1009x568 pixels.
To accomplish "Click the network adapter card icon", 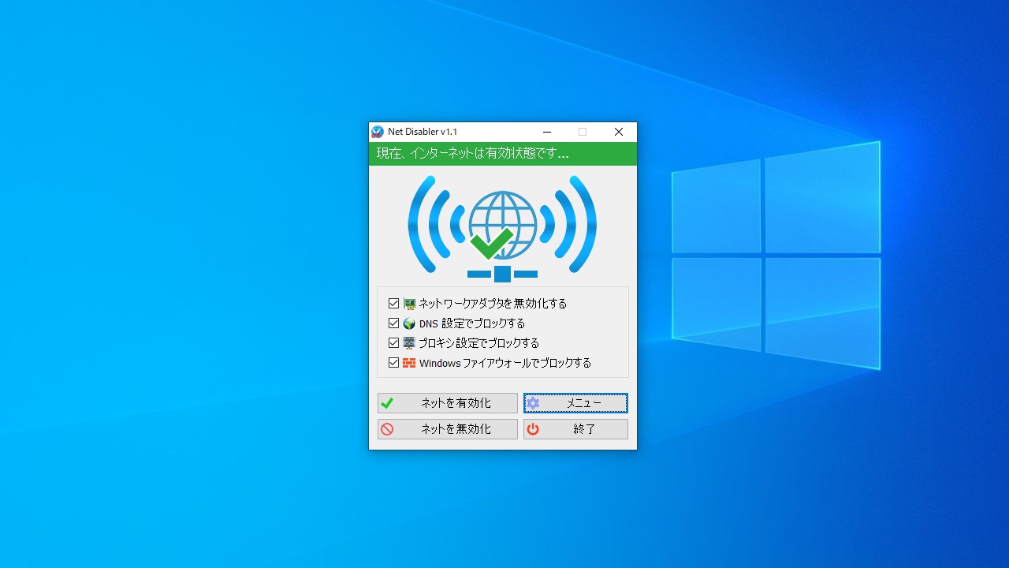I will (409, 304).
